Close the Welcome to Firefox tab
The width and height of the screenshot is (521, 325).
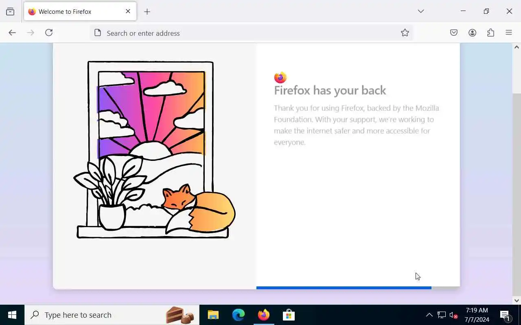click(128, 11)
